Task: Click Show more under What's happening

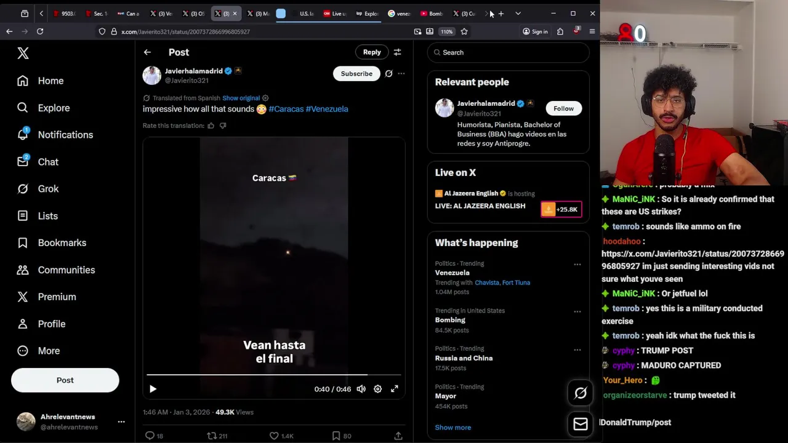Action: [x=453, y=428]
